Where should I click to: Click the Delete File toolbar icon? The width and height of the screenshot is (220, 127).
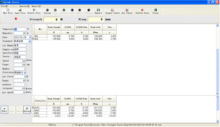click(x=34, y=10)
